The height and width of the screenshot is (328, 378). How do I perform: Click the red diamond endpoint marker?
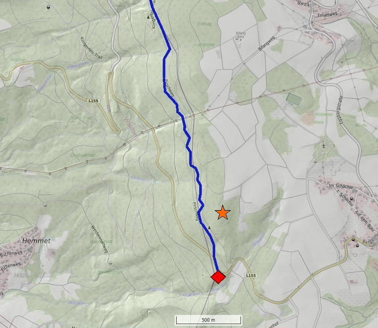[218, 277]
